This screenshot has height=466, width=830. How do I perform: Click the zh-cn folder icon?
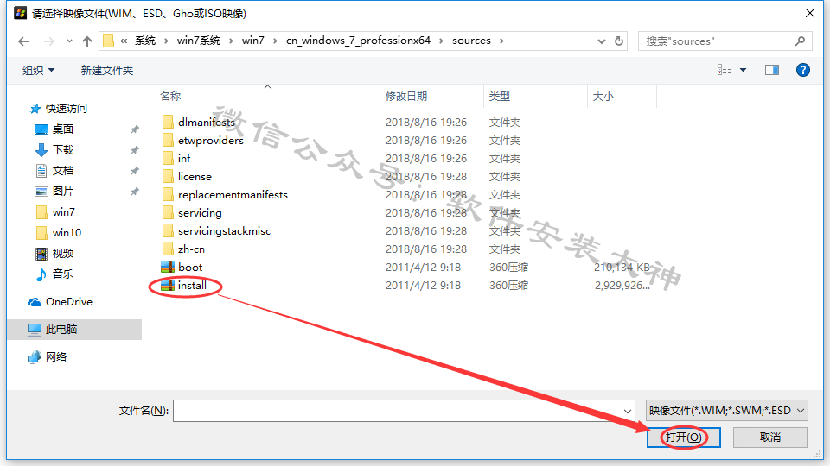point(168,249)
